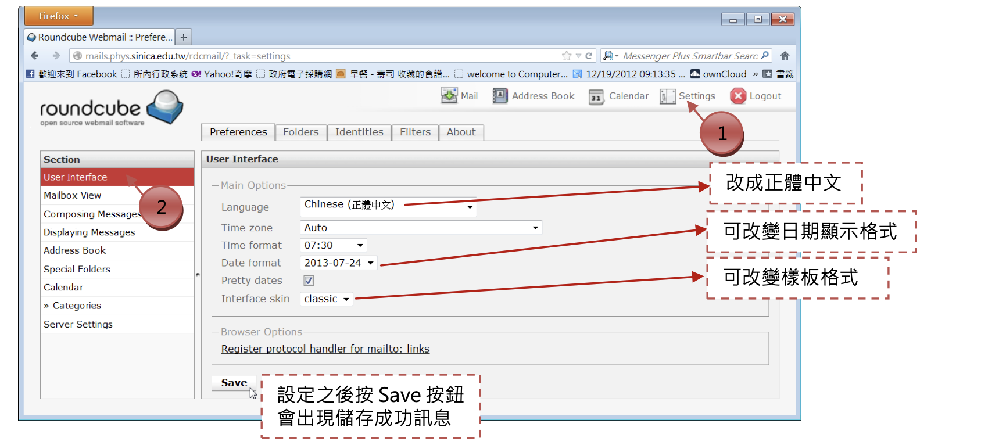This screenshot has width=981, height=445.
Task: Open the Address Book icon in the top navigation
Action: [500, 96]
